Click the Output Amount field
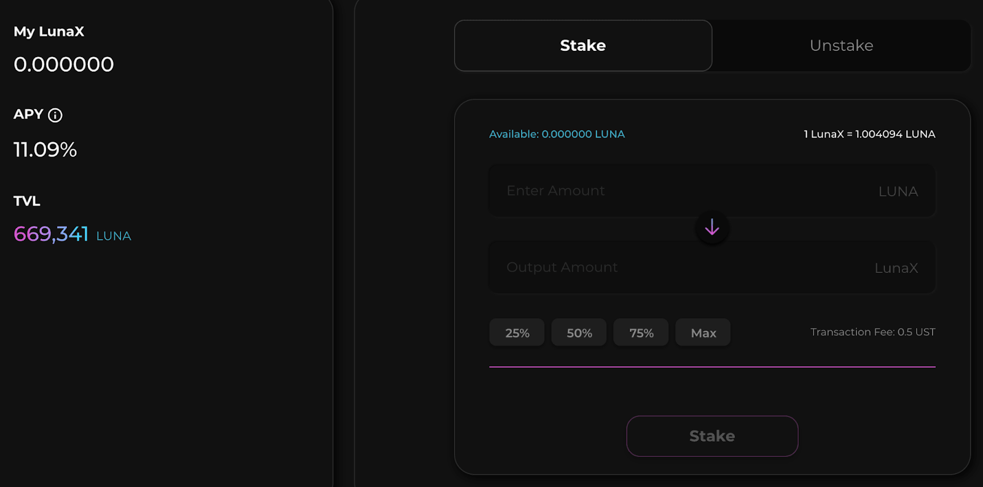The height and width of the screenshot is (487, 983). [712, 267]
